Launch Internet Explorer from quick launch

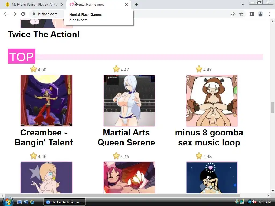pos(32,202)
